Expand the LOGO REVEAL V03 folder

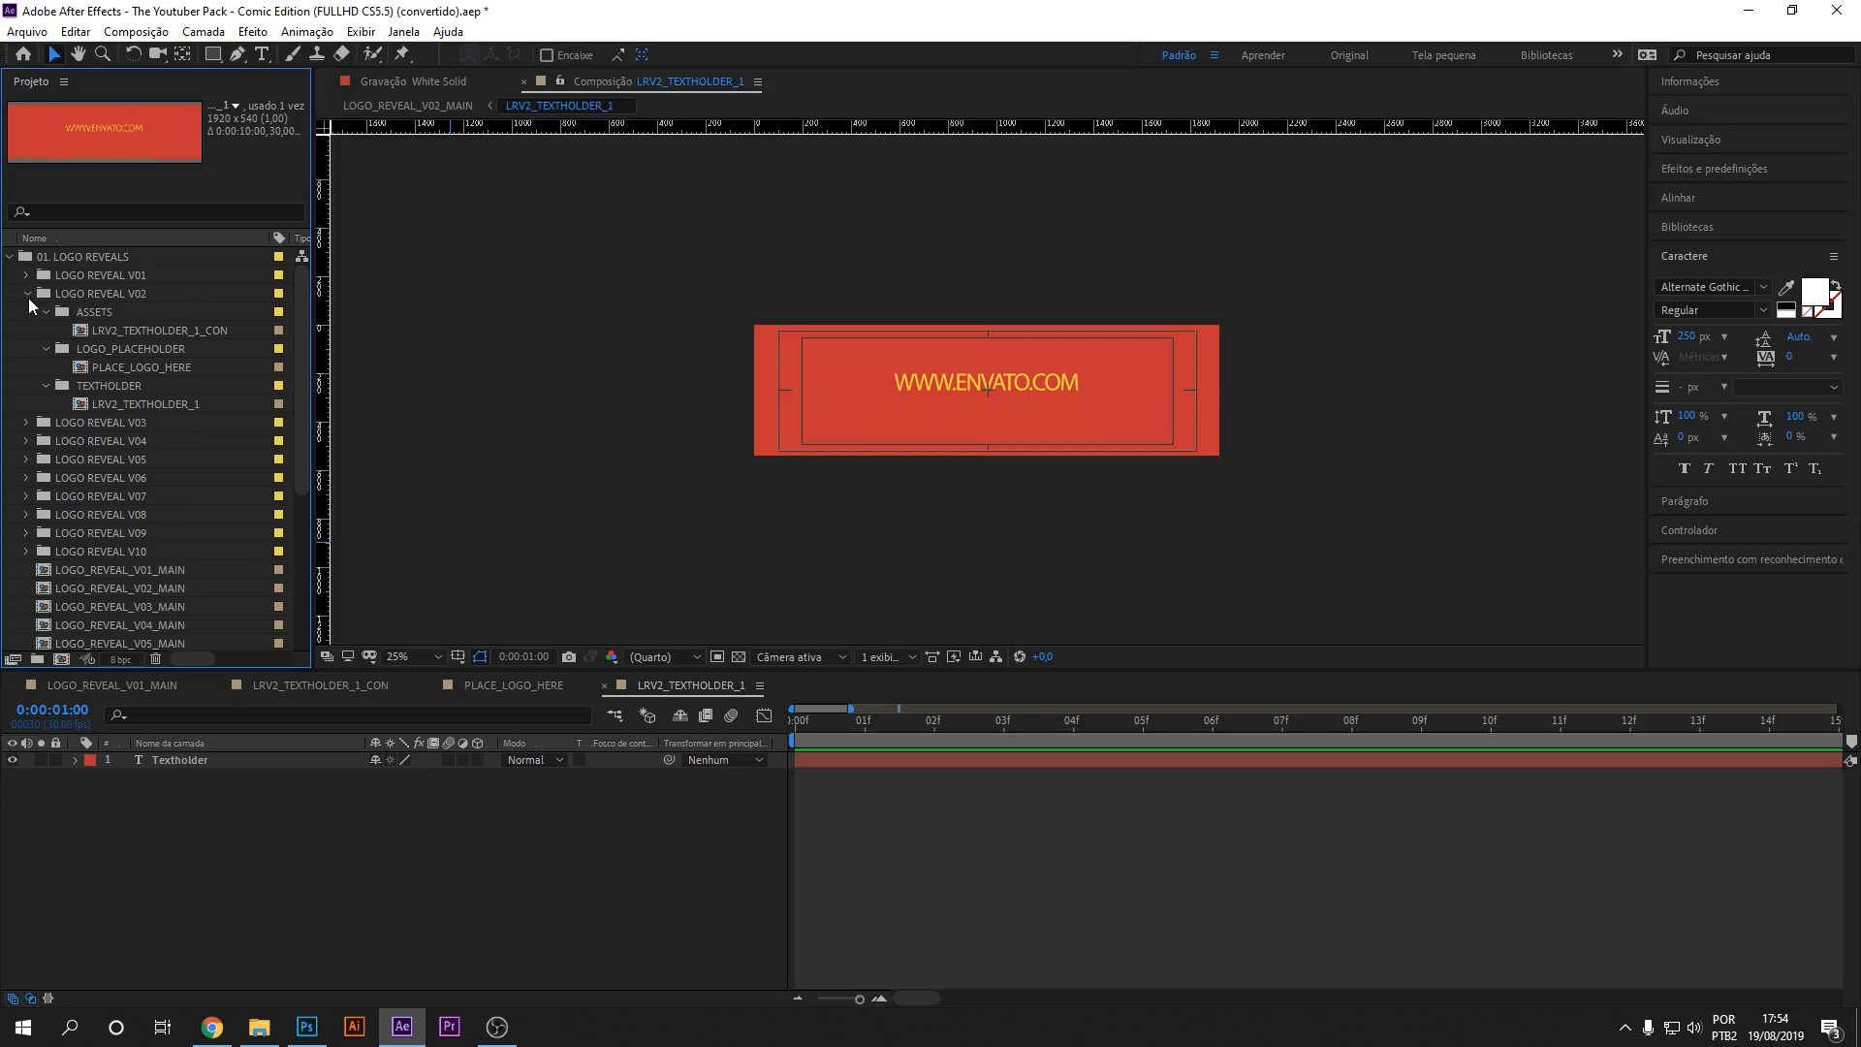pos(26,423)
